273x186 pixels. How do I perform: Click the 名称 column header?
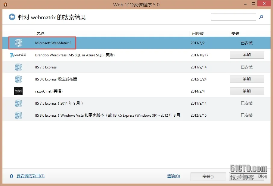[40, 33]
